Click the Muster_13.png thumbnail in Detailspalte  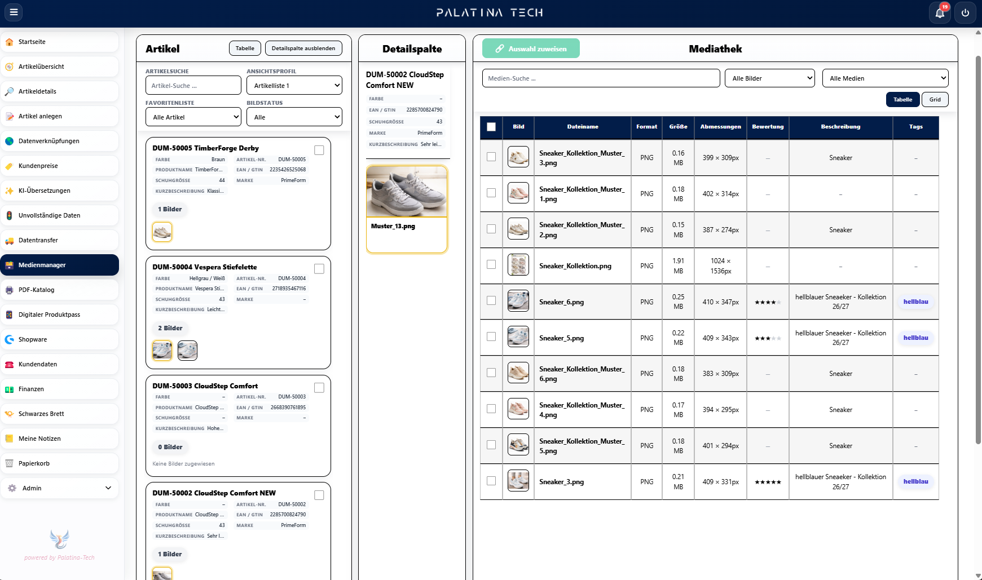point(407,192)
